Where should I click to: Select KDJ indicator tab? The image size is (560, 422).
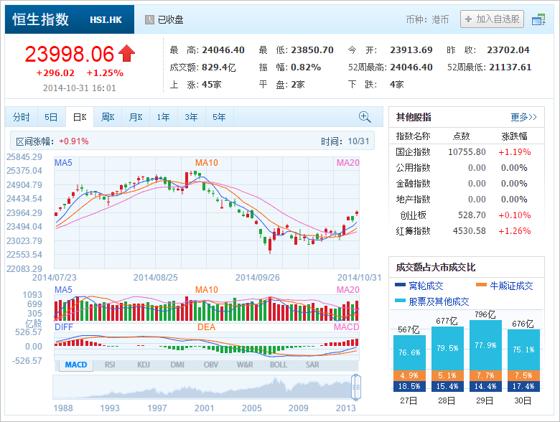coord(143,365)
